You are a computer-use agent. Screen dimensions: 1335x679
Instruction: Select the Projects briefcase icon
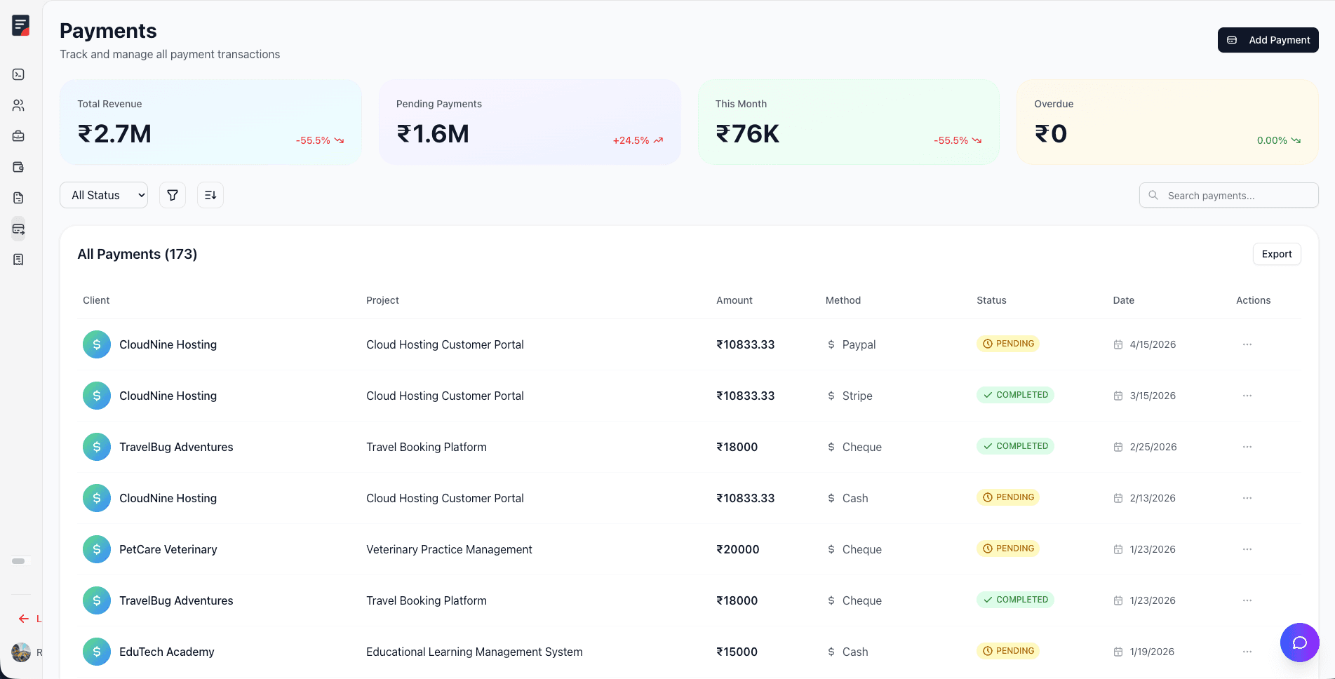tap(18, 136)
